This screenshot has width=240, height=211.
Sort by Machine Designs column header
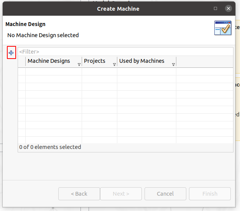pos(54,61)
